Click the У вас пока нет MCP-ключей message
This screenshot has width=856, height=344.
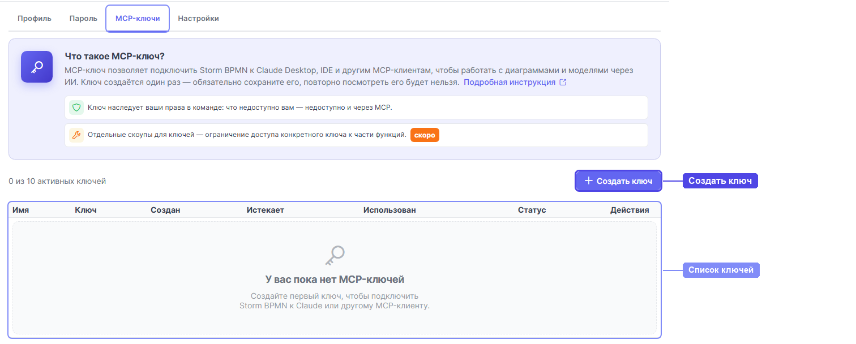[x=335, y=279]
